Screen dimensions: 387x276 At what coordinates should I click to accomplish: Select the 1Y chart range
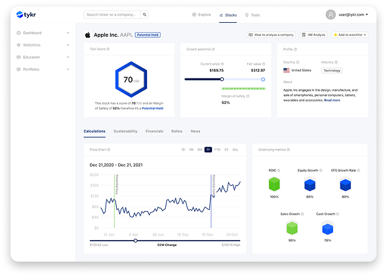(208, 150)
